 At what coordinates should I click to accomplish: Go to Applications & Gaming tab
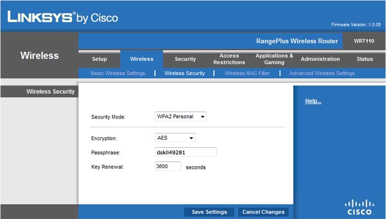point(274,59)
